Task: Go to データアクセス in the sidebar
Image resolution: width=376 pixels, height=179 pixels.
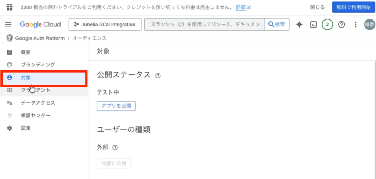Action: tap(38, 103)
